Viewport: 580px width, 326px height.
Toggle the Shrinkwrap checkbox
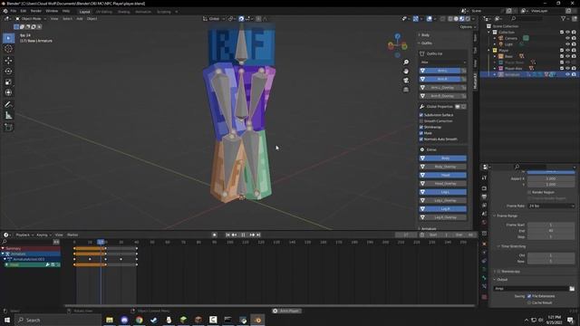point(420,127)
